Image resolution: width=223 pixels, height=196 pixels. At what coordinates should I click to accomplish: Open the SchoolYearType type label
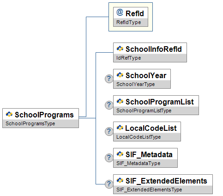coord(136,84)
